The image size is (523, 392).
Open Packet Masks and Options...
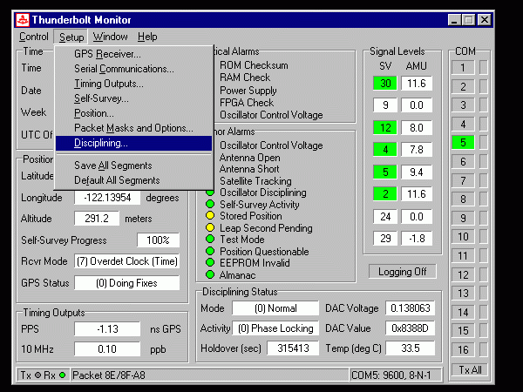(x=133, y=128)
